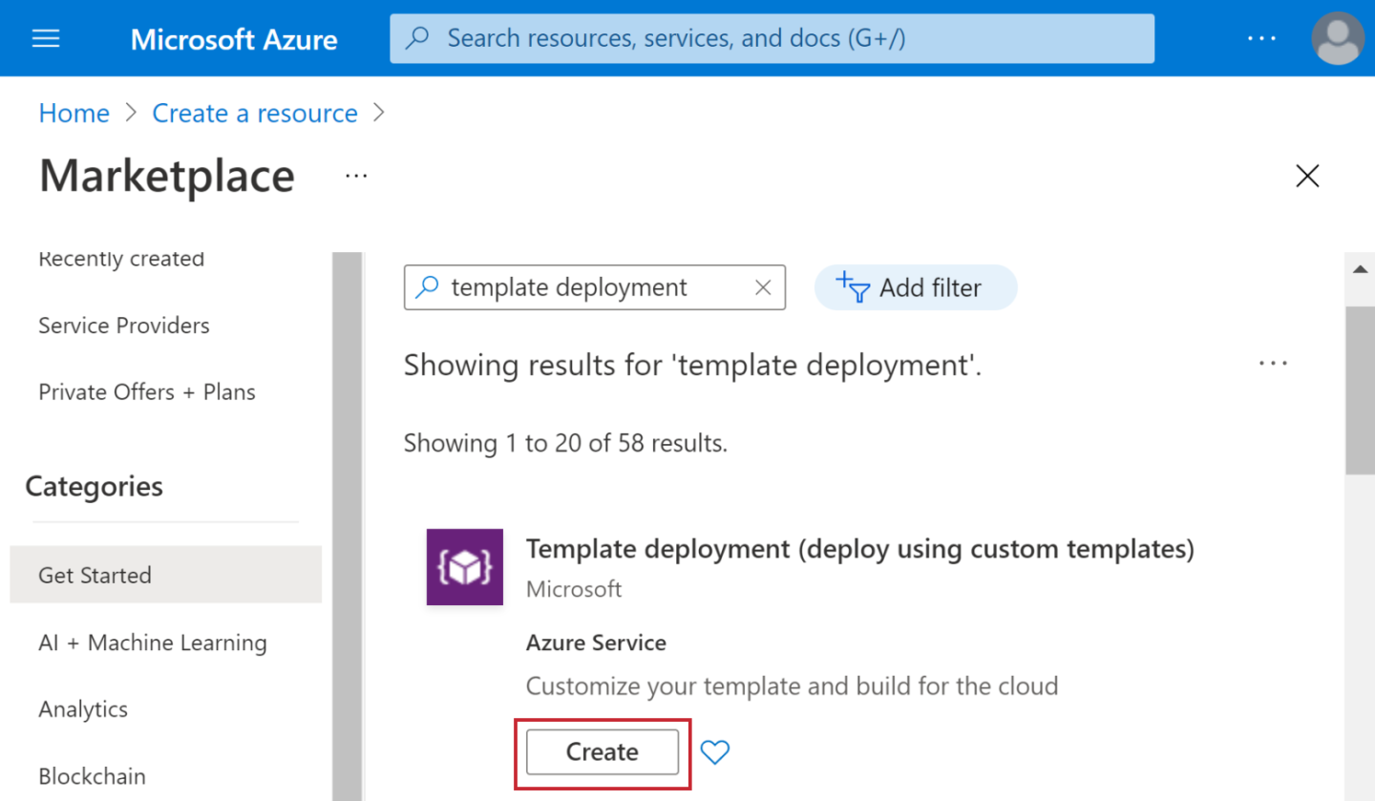Open the top navigation ellipsis menu
Image resolution: width=1375 pixels, height=801 pixels.
pos(1262,38)
